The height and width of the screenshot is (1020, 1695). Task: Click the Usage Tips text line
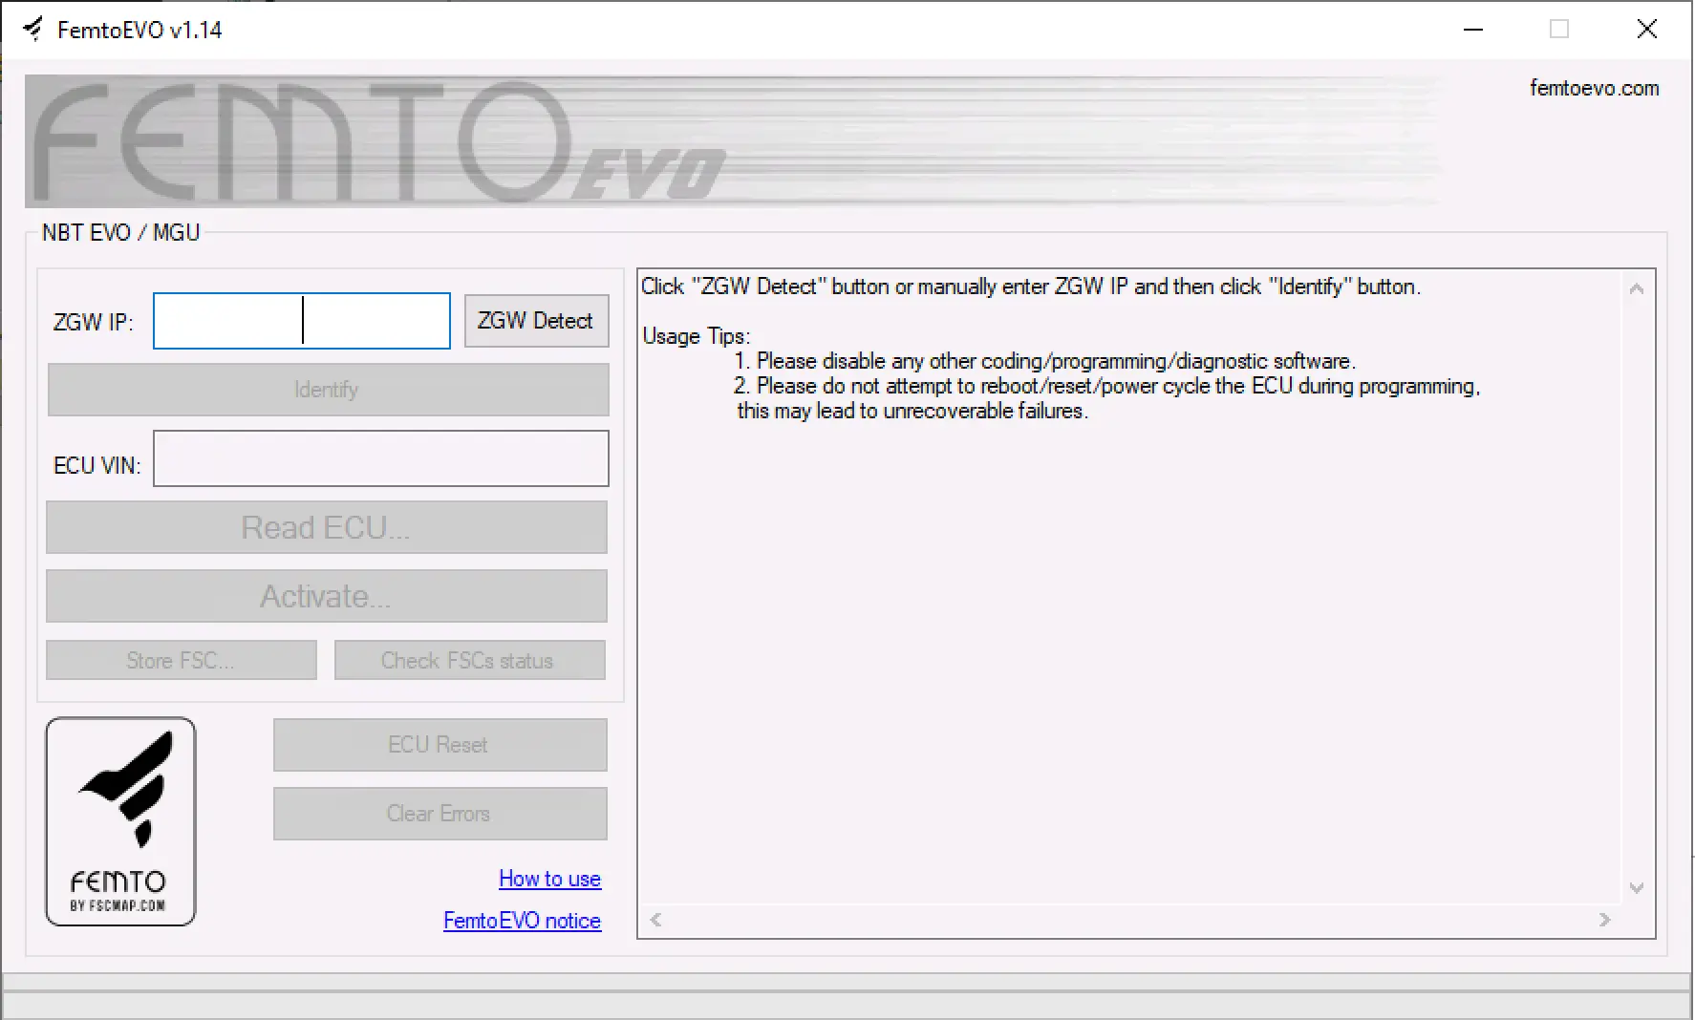697,336
